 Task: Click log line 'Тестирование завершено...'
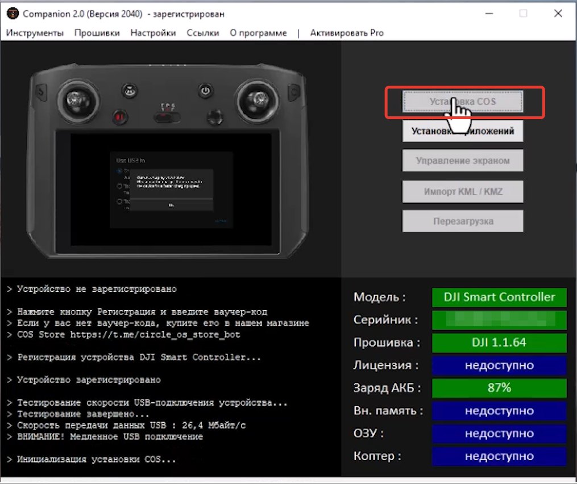pos(78,414)
